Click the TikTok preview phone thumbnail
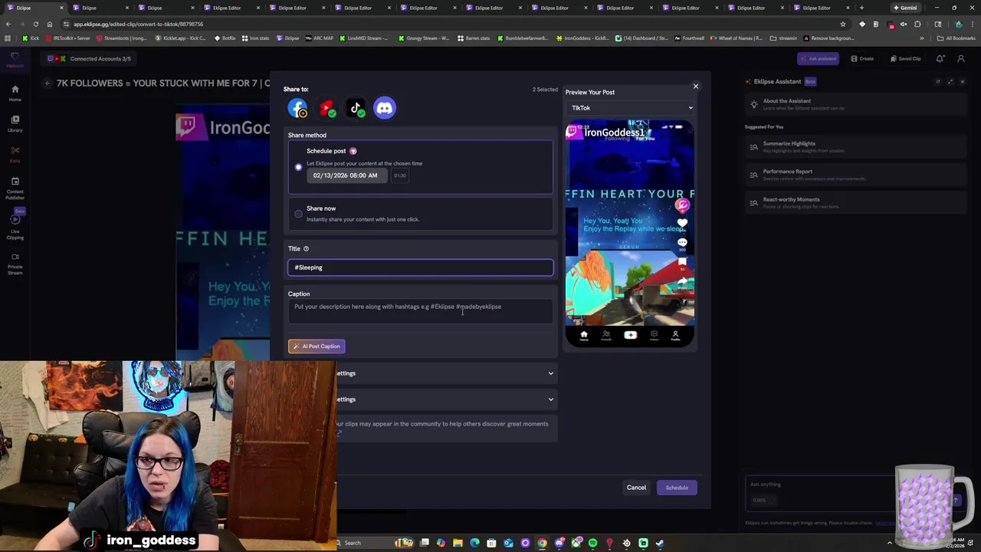Screen dimensions: 981x552 tap(630, 234)
